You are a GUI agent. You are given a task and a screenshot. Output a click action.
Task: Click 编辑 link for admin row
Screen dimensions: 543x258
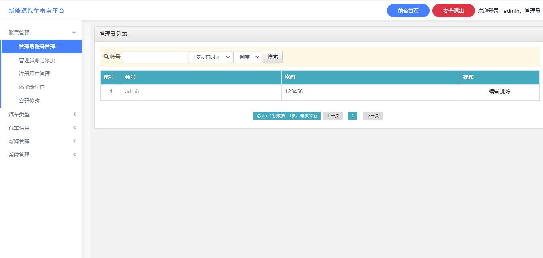494,91
